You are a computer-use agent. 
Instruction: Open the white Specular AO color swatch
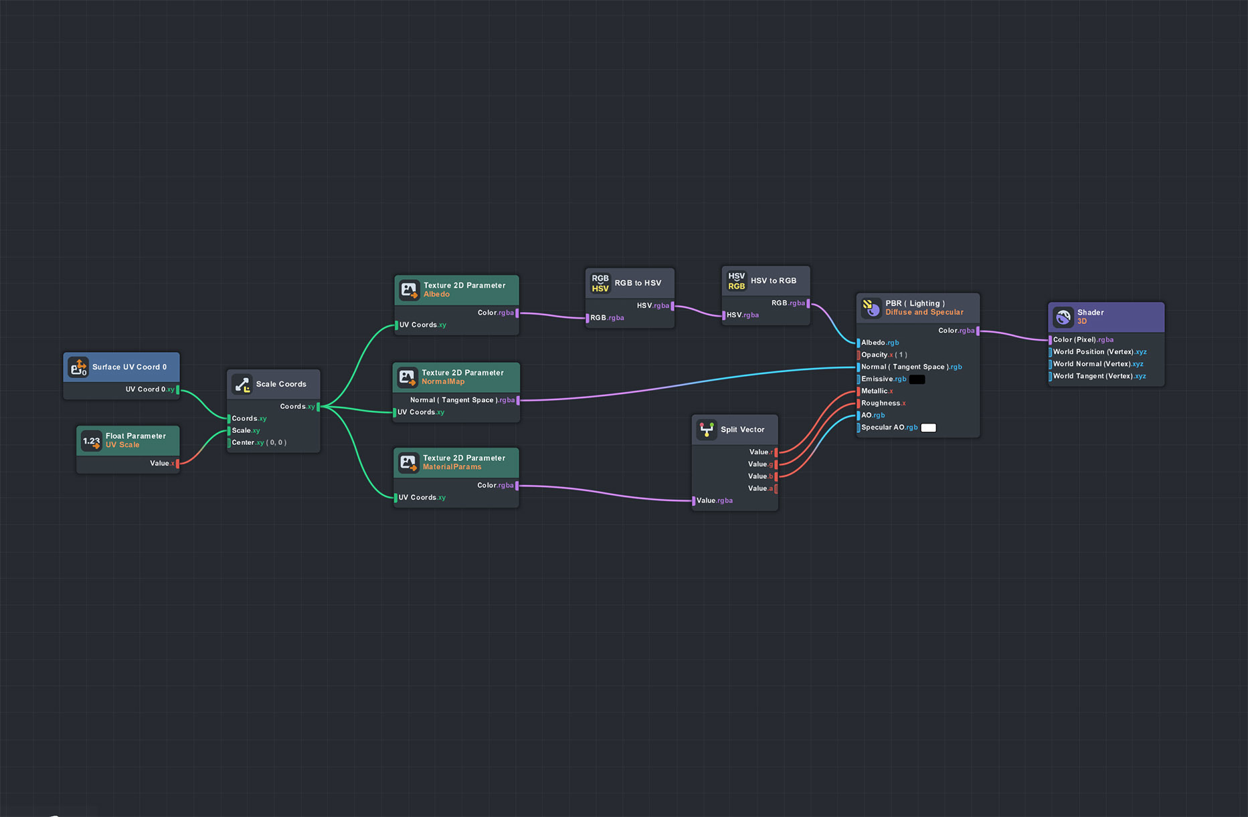click(928, 428)
